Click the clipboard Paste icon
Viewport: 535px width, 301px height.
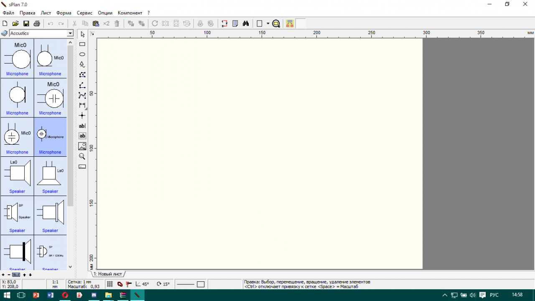coord(96,23)
